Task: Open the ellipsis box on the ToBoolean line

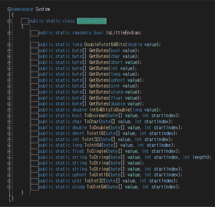Action: (35, 116)
